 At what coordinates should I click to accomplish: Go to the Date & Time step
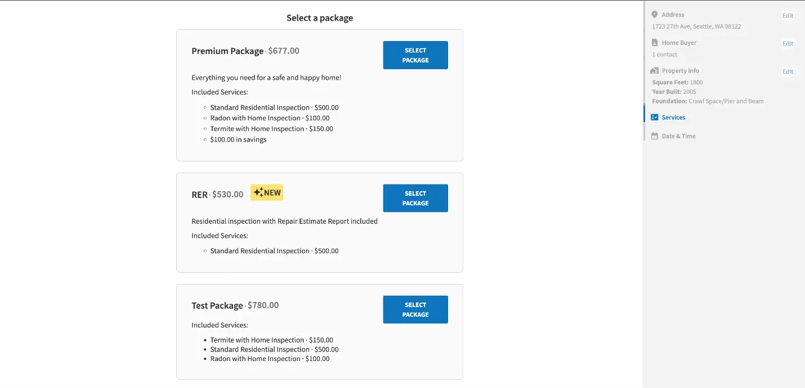[678, 136]
